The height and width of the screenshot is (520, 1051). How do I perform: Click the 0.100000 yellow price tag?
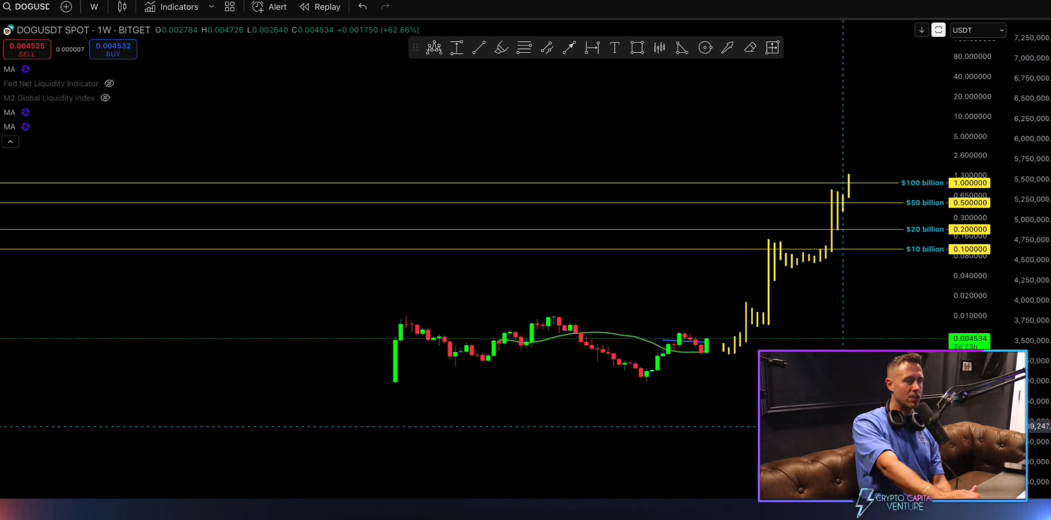pyautogui.click(x=970, y=249)
